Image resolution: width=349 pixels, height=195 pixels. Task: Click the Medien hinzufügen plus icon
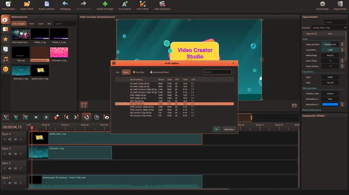click(x=105, y=4)
